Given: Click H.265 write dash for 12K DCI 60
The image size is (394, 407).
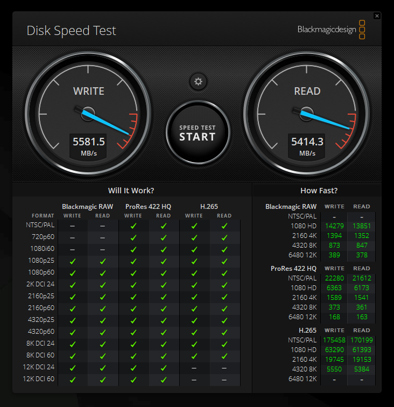Looking at the screenshot, I should click(x=194, y=380).
